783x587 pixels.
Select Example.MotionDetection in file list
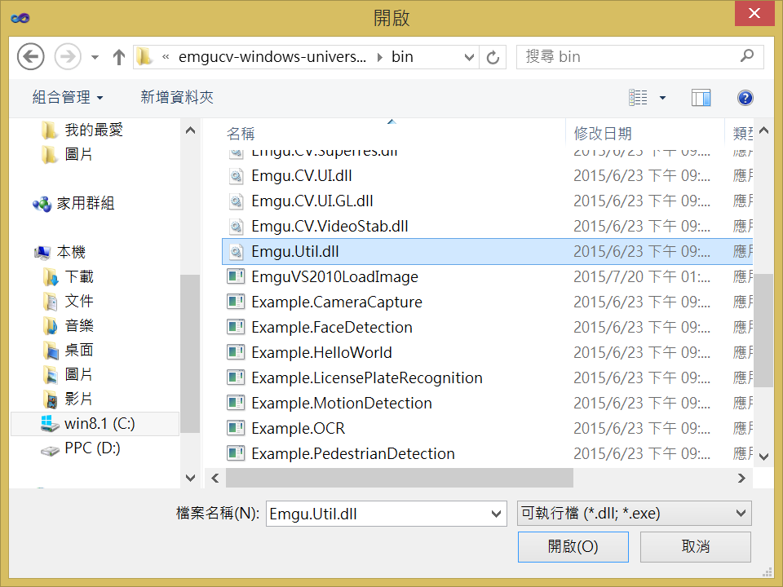pyautogui.click(x=342, y=404)
